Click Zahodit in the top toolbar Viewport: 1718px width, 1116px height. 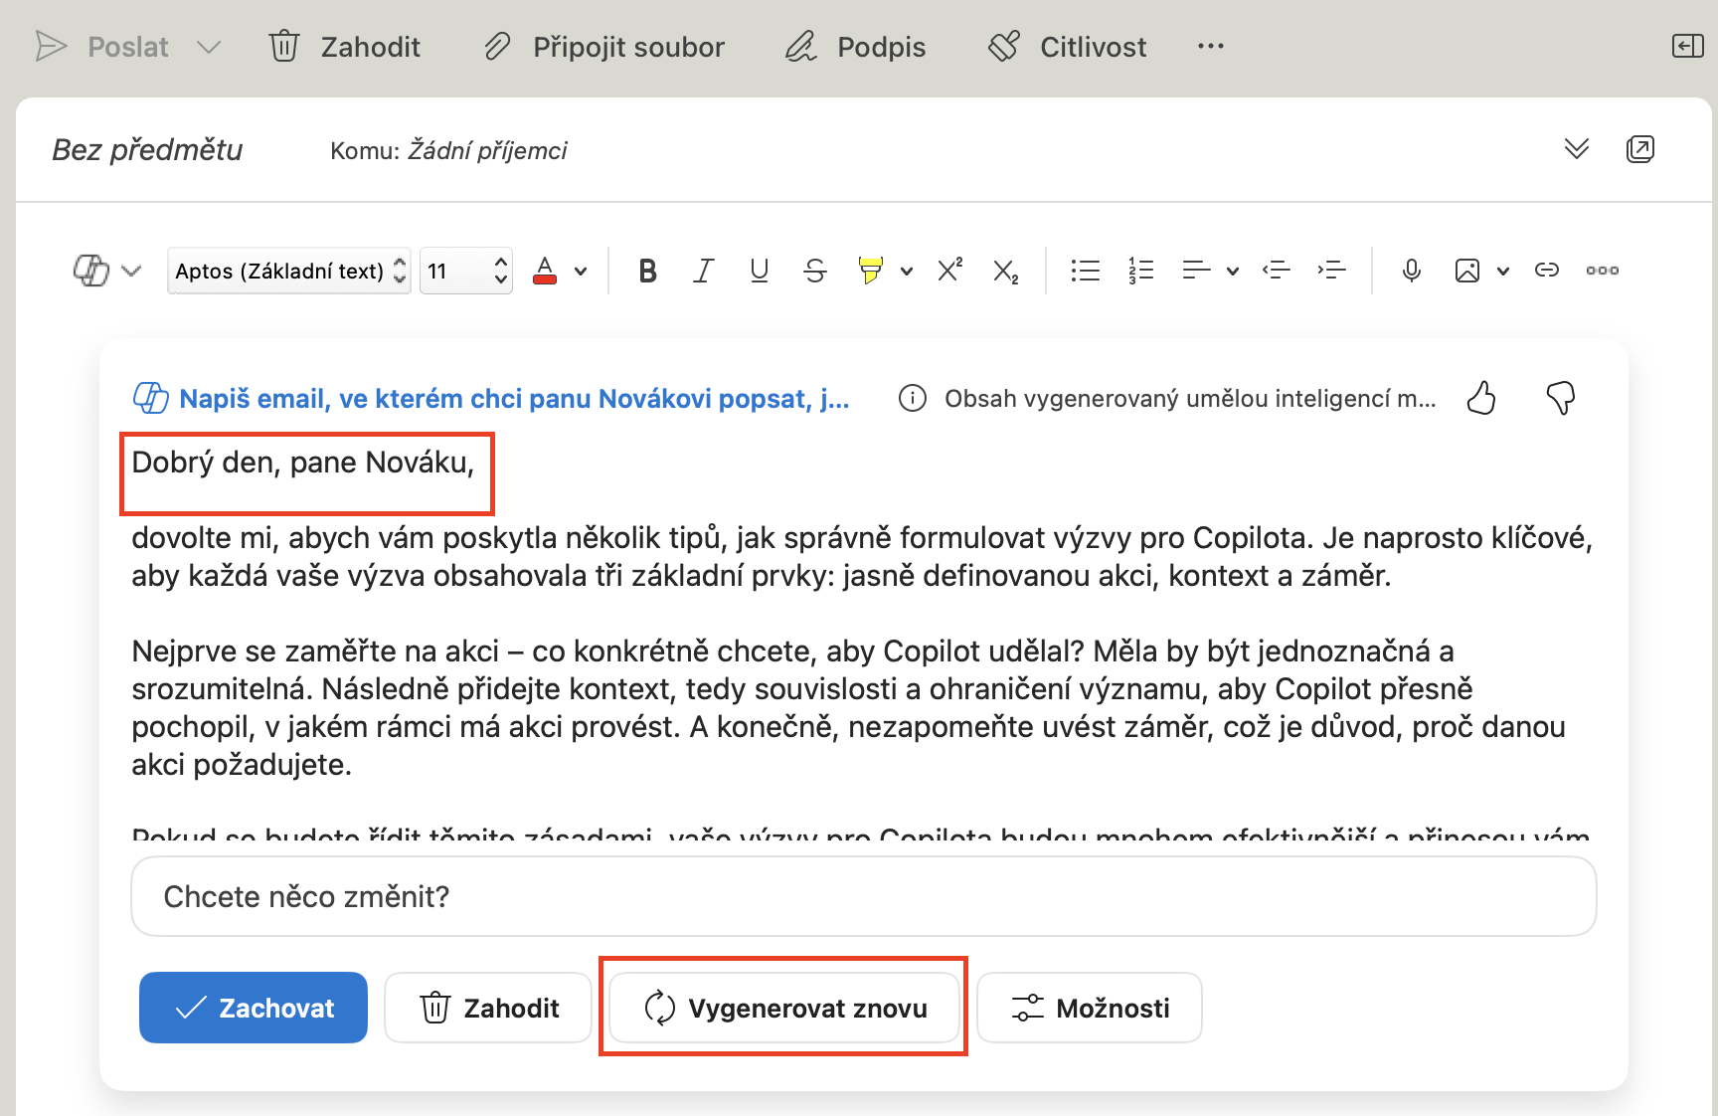pos(345,47)
